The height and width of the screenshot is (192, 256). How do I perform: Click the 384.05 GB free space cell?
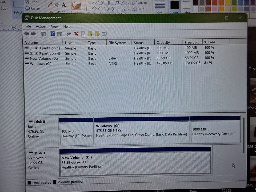point(193,63)
